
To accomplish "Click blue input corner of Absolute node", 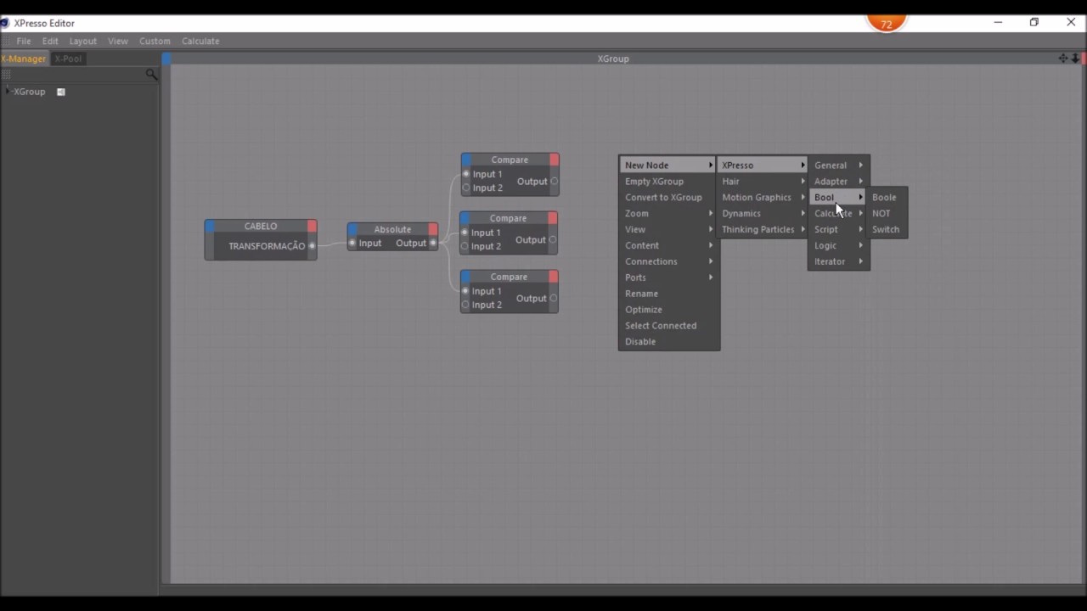I will tap(352, 229).
